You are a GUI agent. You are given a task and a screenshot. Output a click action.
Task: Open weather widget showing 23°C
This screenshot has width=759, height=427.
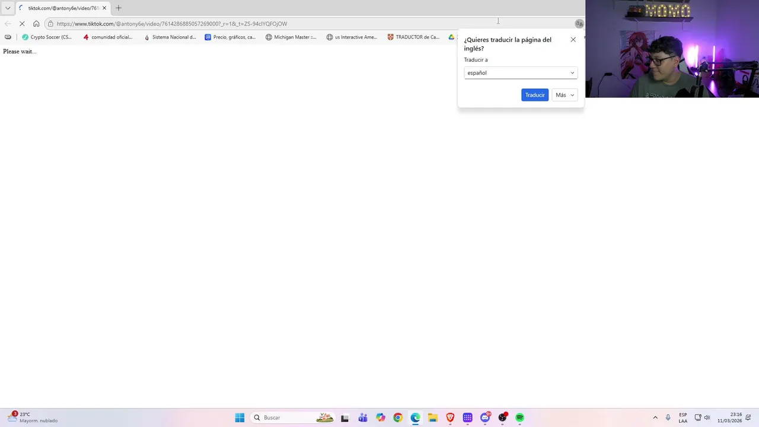tap(33, 418)
